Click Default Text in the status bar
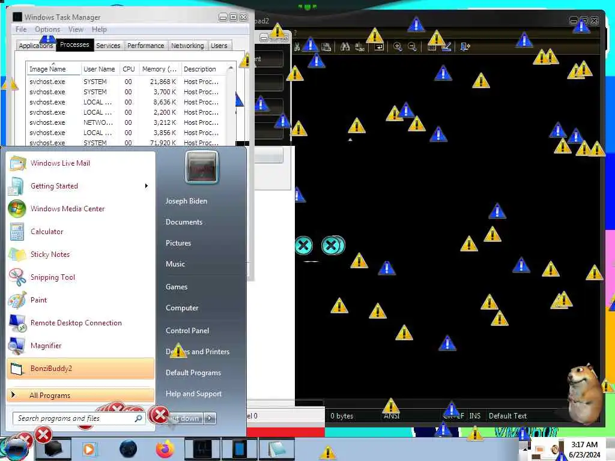Image resolution: width=615 pixels, height=461 pixels. [507, 416]
